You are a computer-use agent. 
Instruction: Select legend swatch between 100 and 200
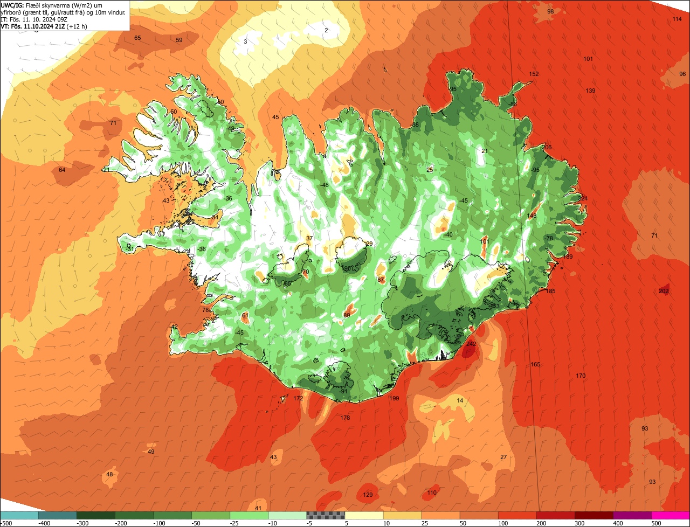tap(517, 515)
